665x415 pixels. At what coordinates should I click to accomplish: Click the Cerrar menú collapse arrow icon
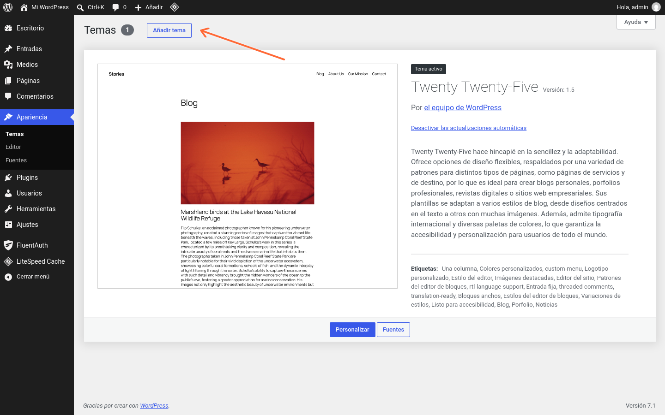8,277
